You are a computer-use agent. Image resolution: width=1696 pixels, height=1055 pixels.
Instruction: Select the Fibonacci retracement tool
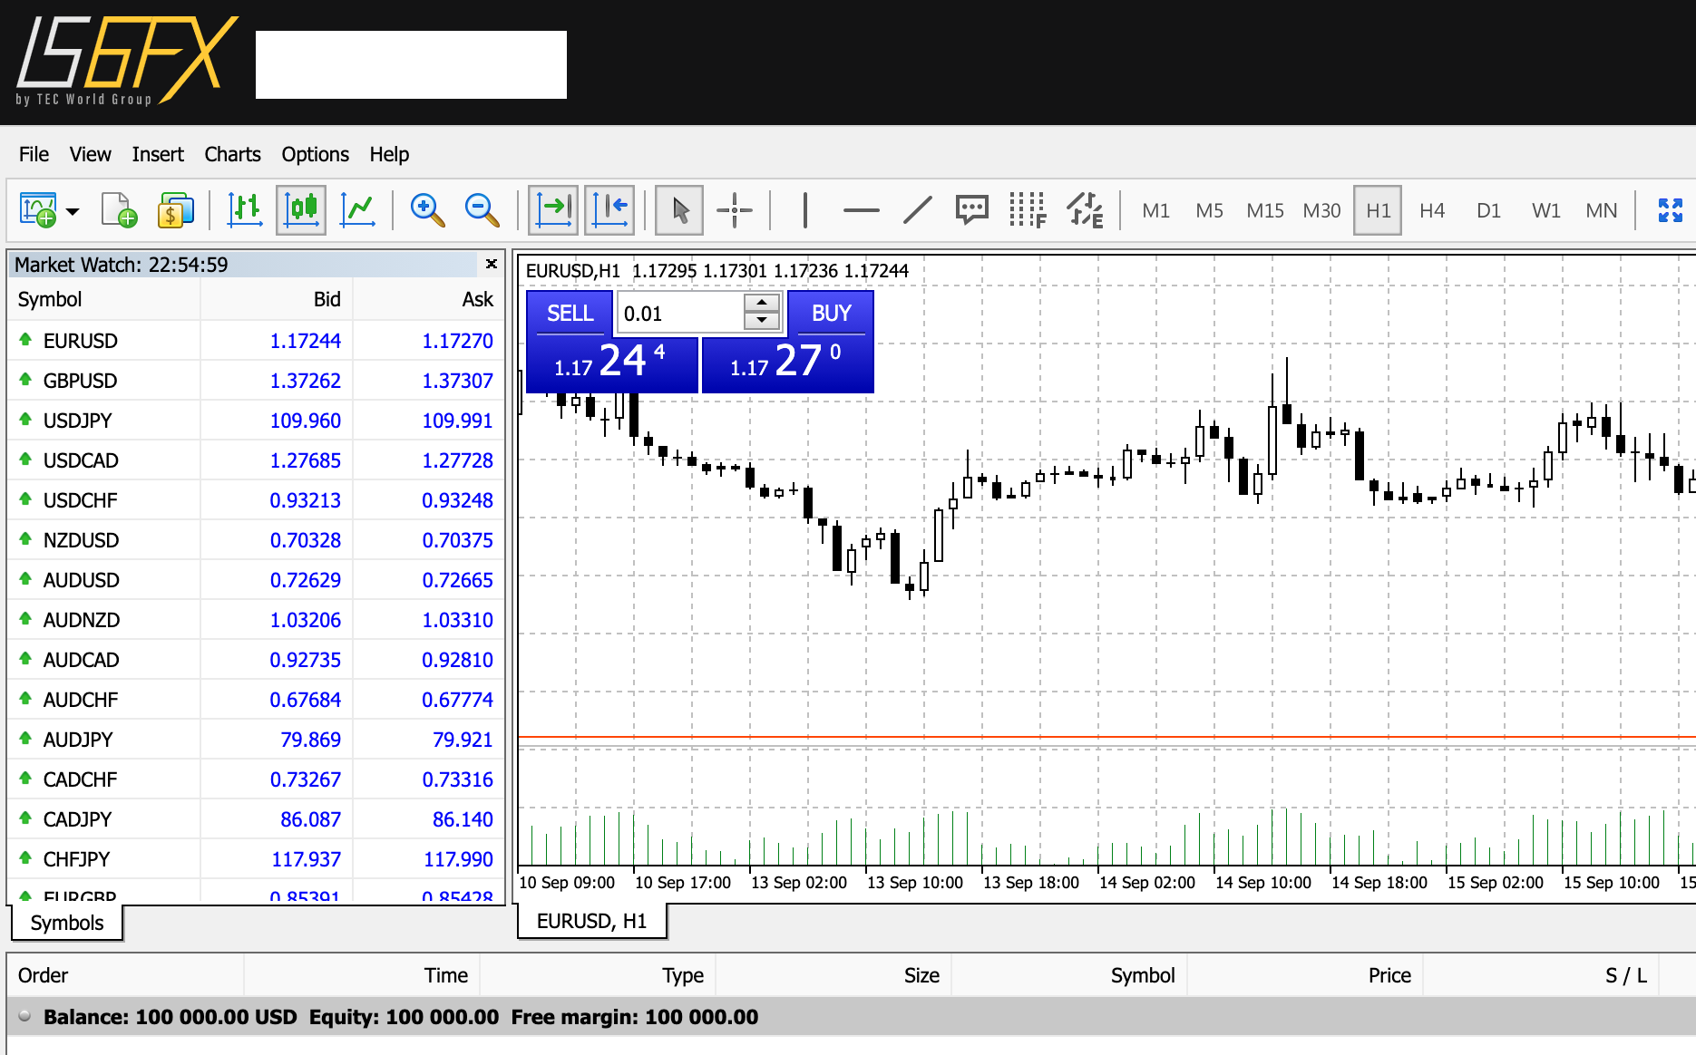coord(1027,210)
